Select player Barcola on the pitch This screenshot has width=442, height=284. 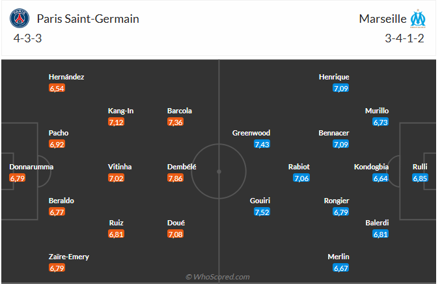point(180,111)
